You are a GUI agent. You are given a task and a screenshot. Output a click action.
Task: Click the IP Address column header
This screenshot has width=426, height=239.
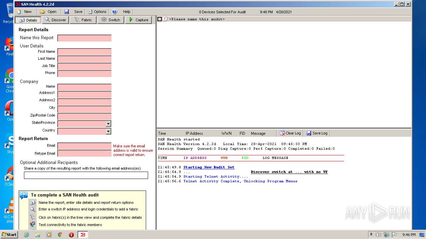[x=194, y=133]
